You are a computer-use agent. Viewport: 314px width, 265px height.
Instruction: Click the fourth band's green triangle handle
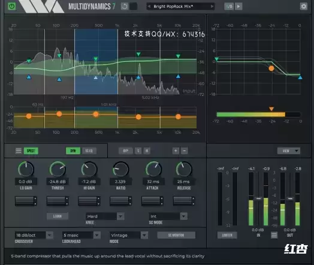tap(138, 54)
